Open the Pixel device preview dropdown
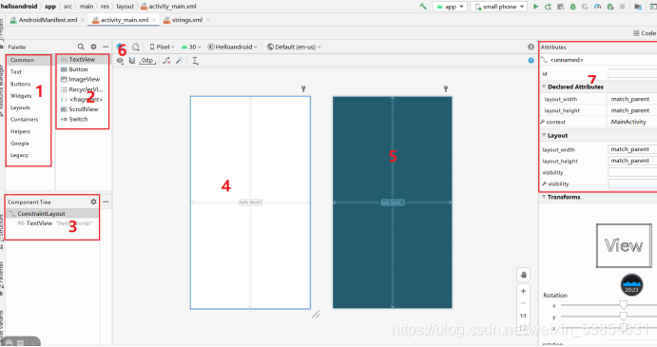Screen dimensions: 657x347 (162, 47)
